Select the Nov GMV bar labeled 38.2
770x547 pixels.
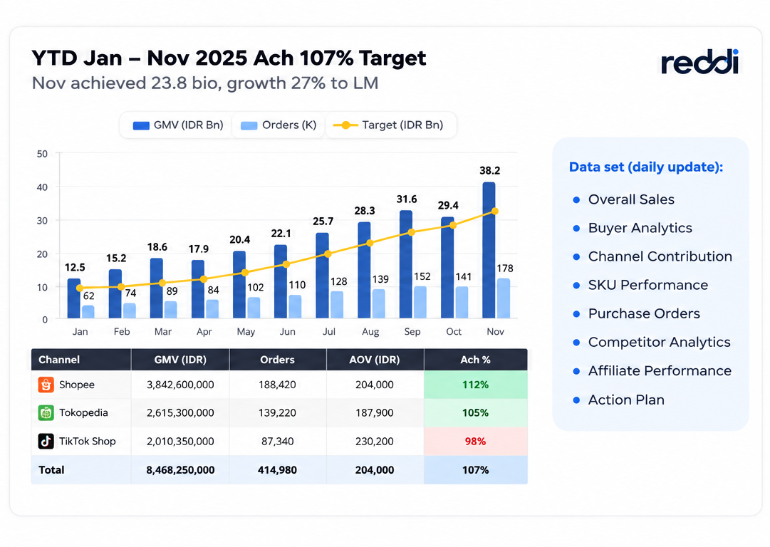pos(489,251)
